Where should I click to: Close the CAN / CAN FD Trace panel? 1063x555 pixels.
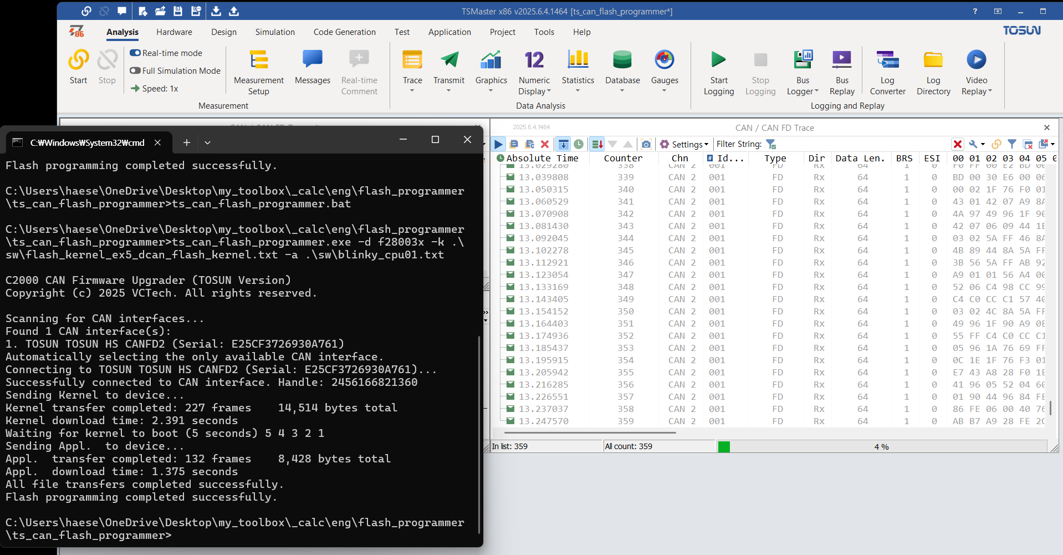(1047, 128)
